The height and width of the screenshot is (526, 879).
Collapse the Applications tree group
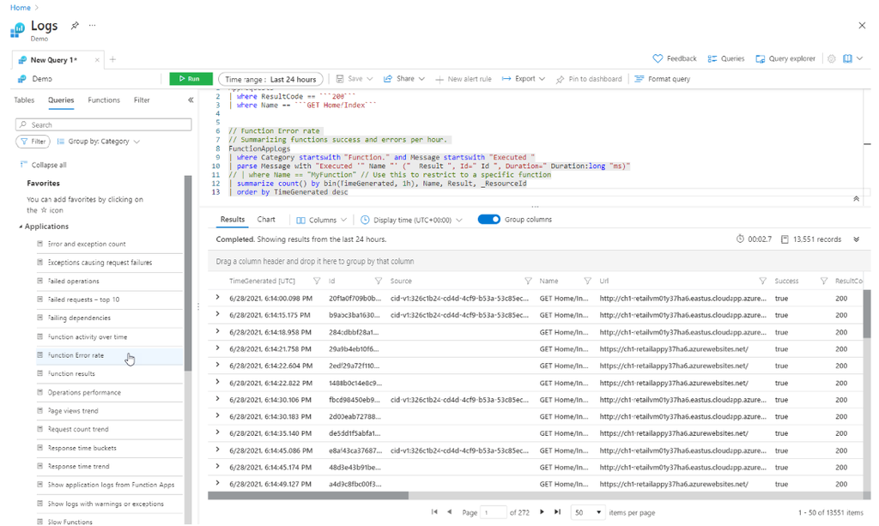pyautogui.click(x=21, y=227)
